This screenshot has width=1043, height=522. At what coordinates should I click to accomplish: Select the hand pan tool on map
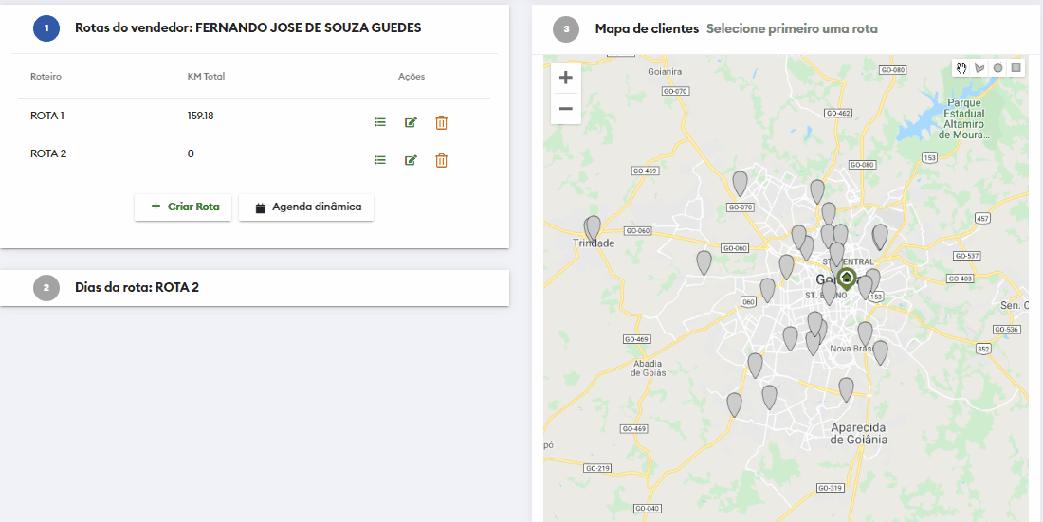pos(961,68)
